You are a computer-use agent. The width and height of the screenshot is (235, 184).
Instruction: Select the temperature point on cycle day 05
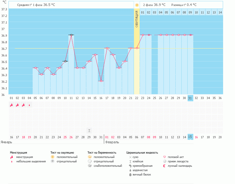click(x=35, y=68)
